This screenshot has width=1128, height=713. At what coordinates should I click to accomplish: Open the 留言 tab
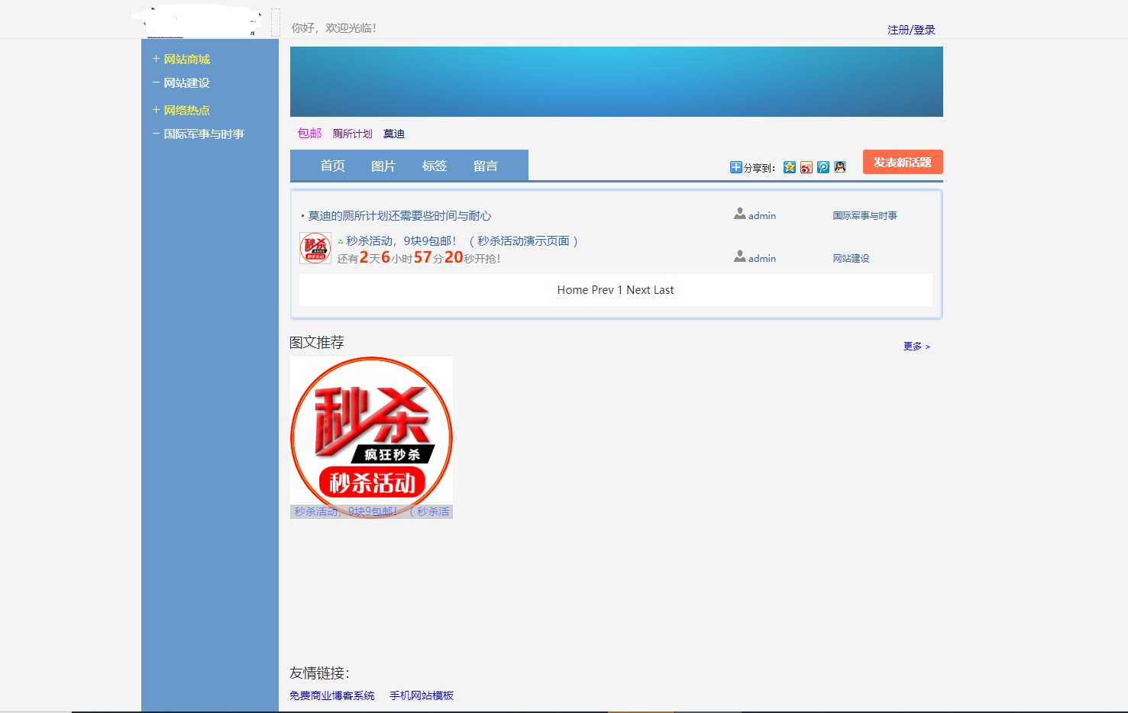pos(485,166)
